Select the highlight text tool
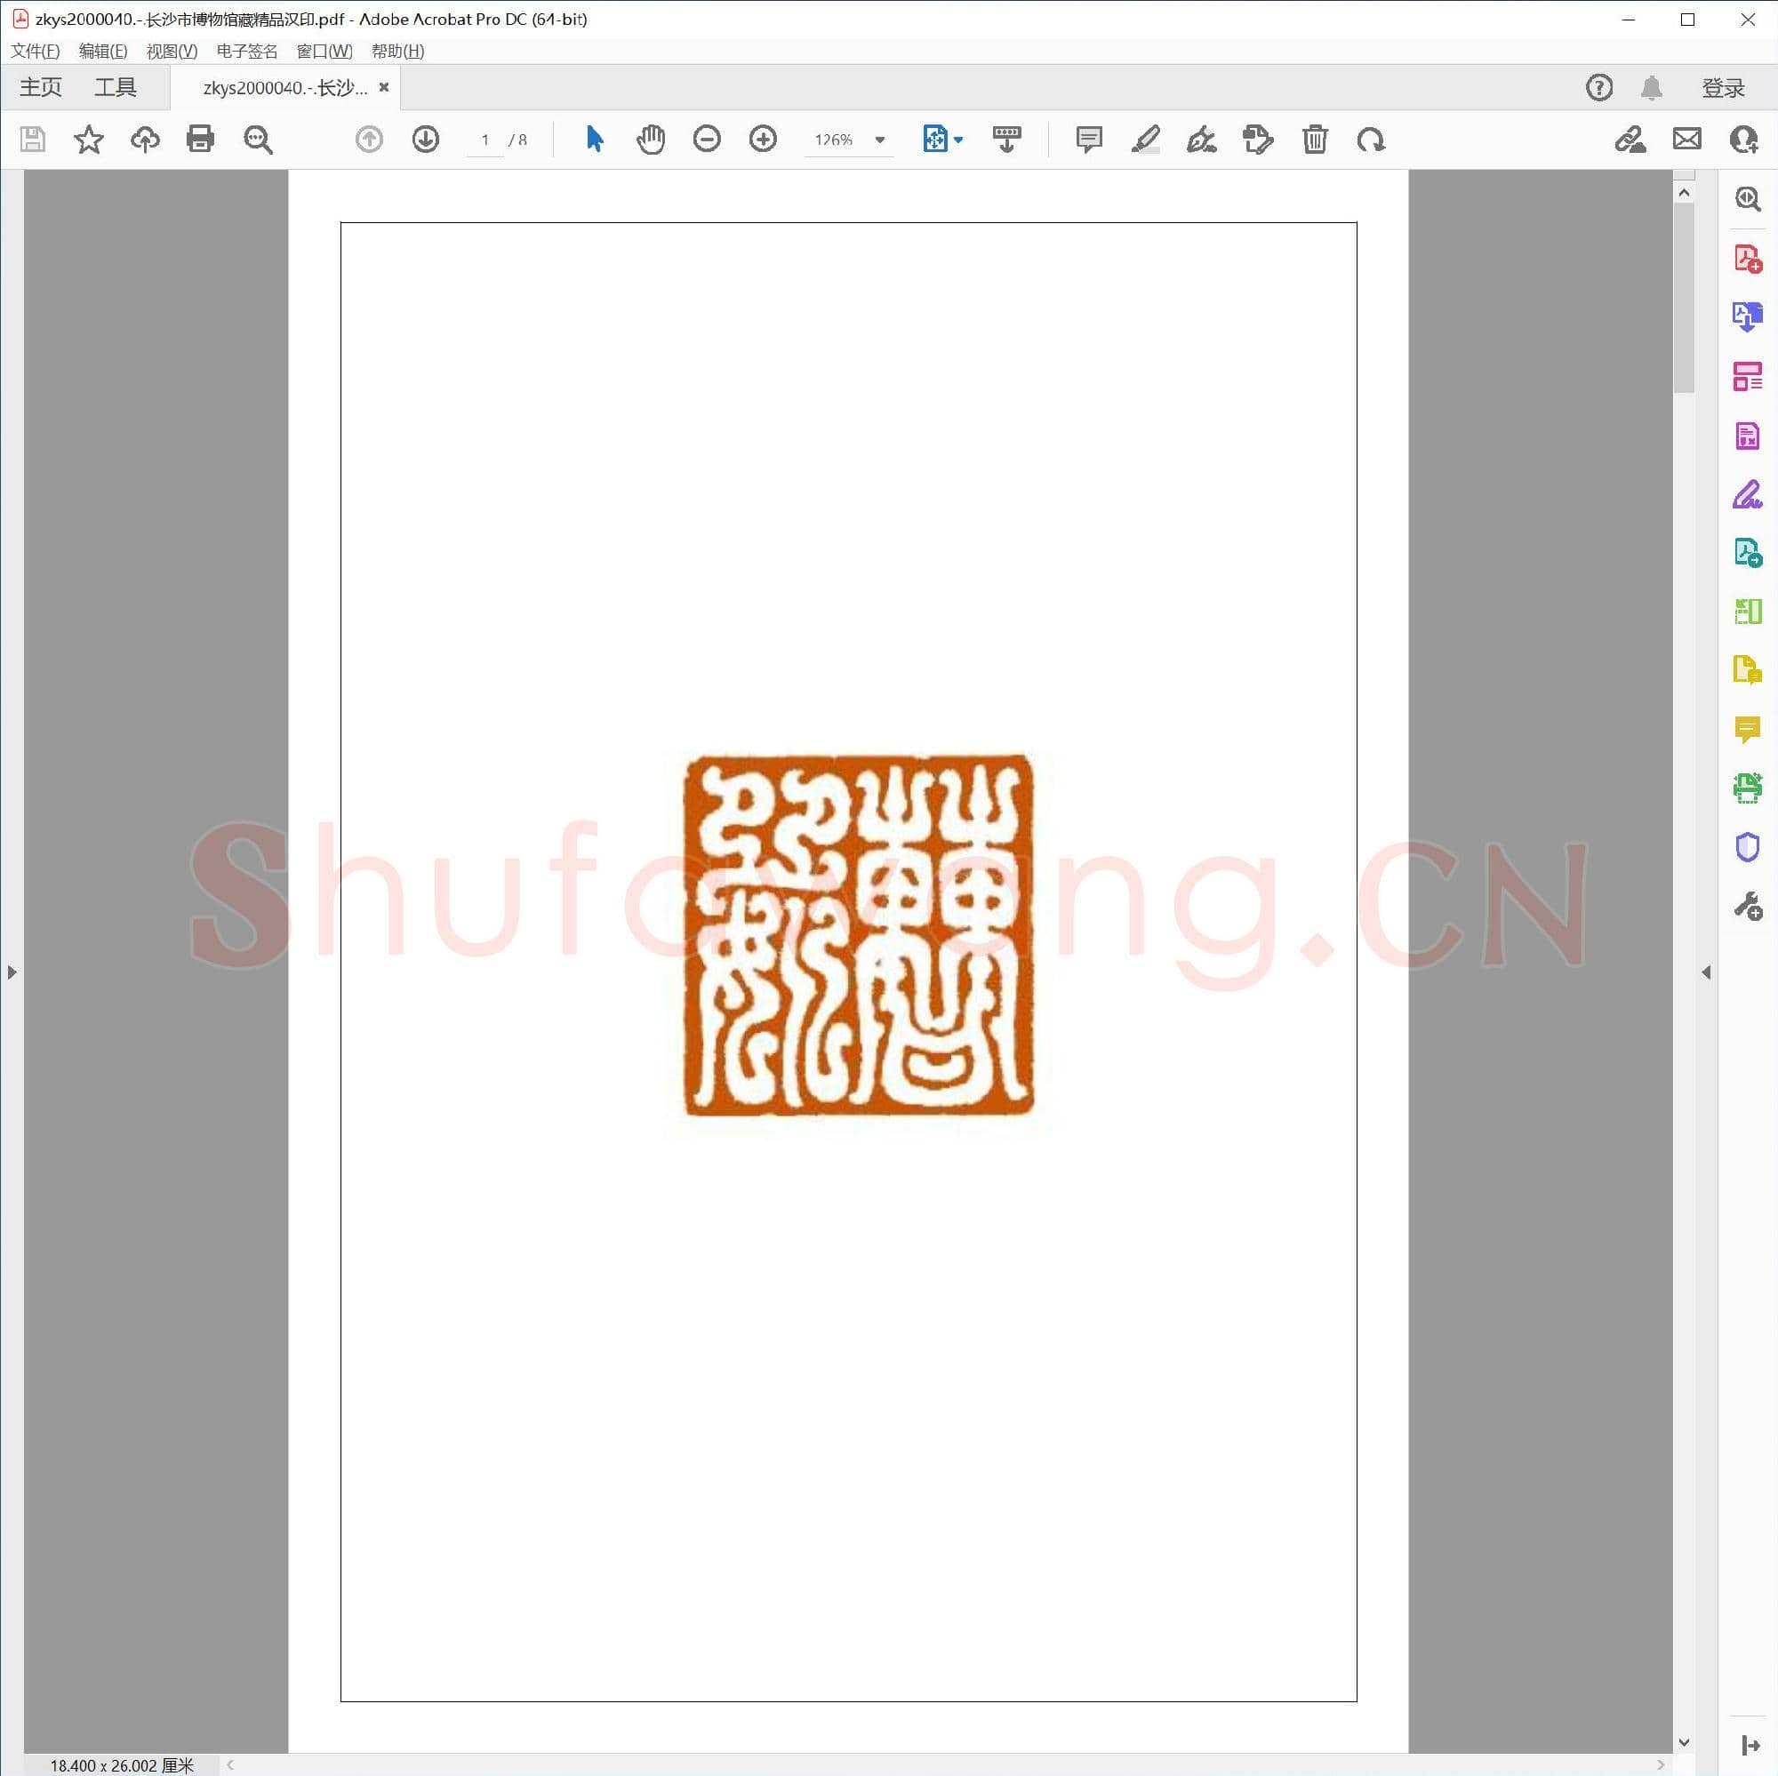 pyautogui.click(x=1145, y=139)
